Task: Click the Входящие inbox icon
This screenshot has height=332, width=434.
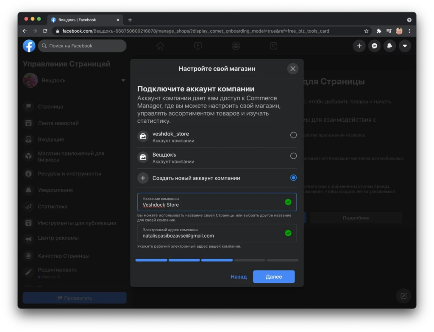Action: 28,139
